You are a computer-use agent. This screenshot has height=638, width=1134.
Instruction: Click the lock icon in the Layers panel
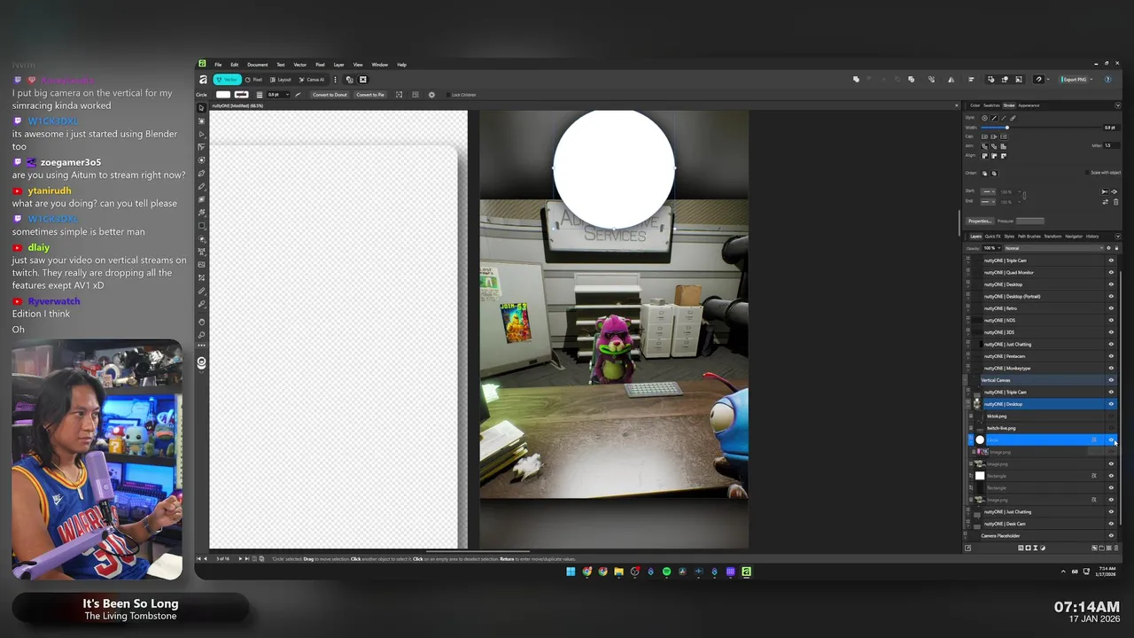click(1116, 248)
